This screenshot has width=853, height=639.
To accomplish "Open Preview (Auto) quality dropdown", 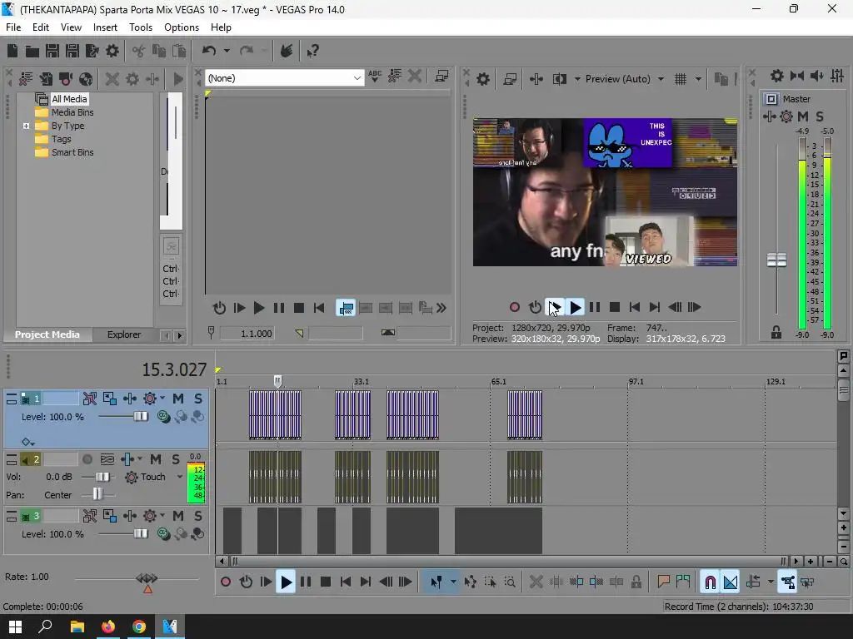I will [x=661, y=79].
